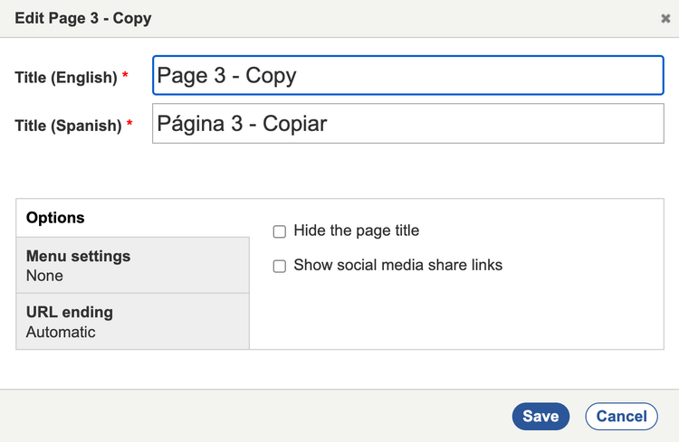Click the 'Hide the page title' label text
The height and width of the screenshot is (442, 679).
(x=356, y=230)
